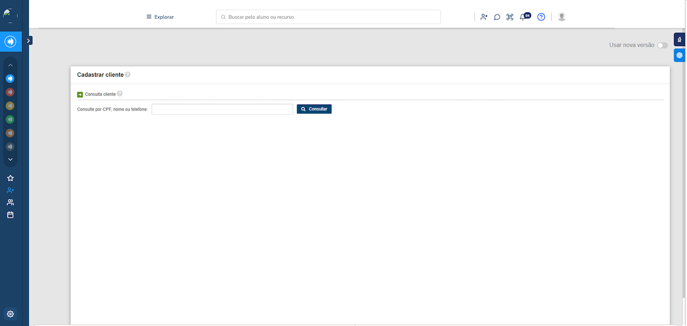Select the green module color circle

click(x=10, y=120)
